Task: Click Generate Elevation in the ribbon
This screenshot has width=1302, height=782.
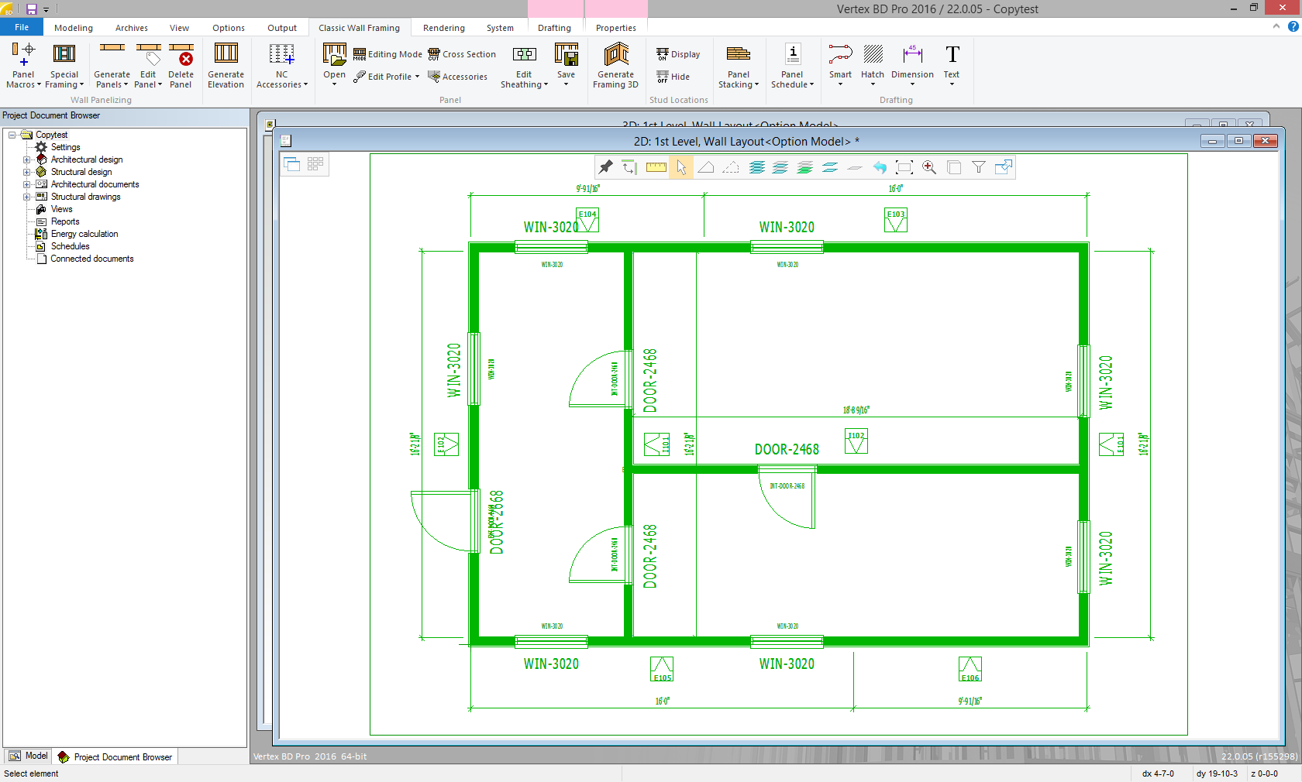Action: 226,66
